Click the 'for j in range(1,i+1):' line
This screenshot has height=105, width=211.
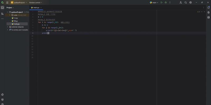pos(53,28)
